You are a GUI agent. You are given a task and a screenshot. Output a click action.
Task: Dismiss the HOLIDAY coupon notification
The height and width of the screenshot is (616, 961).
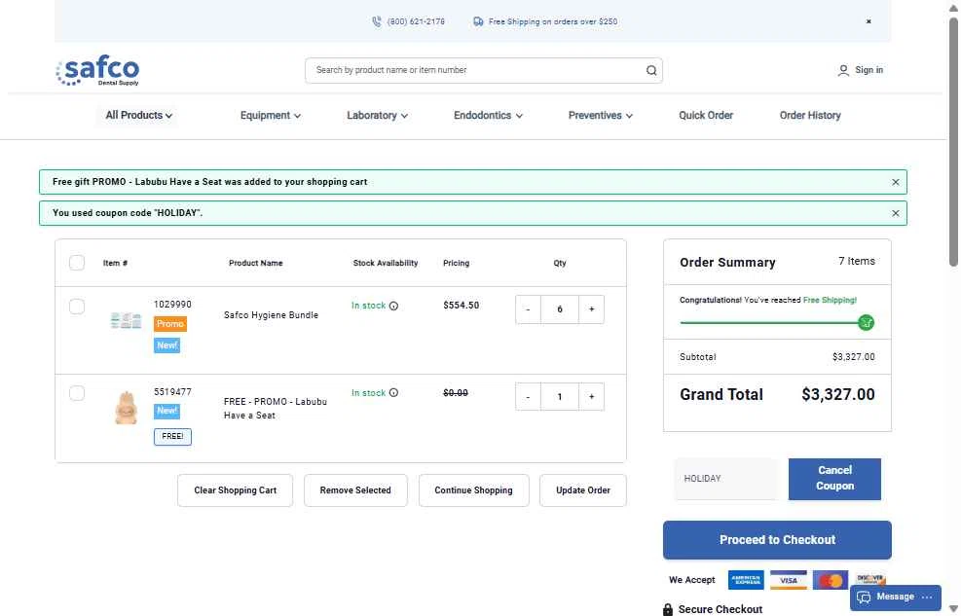[896, 213]
